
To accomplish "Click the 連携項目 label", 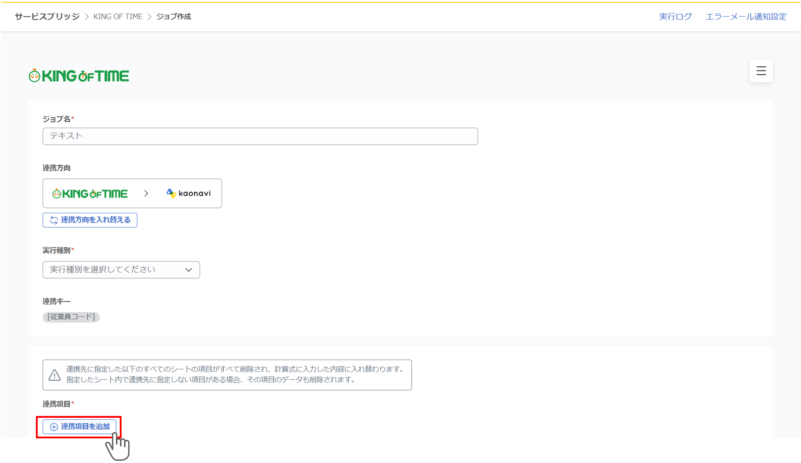I will click(x=57, y=404).
